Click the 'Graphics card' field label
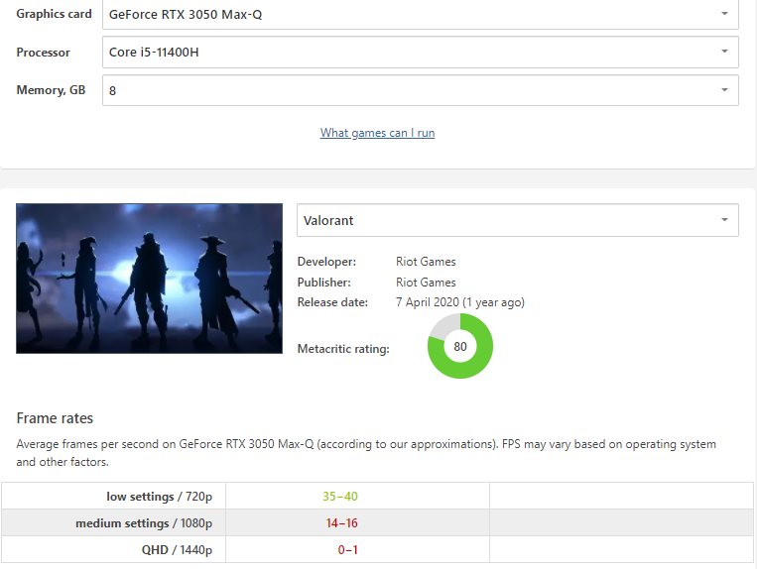The width and height of the screenshot is (757, 569). tap(54, 14)
